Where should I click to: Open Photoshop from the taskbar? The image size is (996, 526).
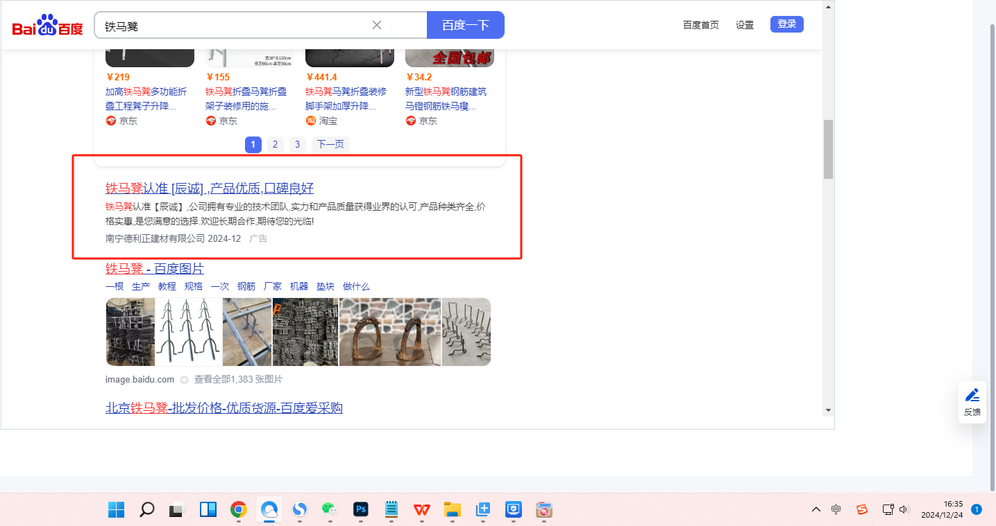point(360,509)
